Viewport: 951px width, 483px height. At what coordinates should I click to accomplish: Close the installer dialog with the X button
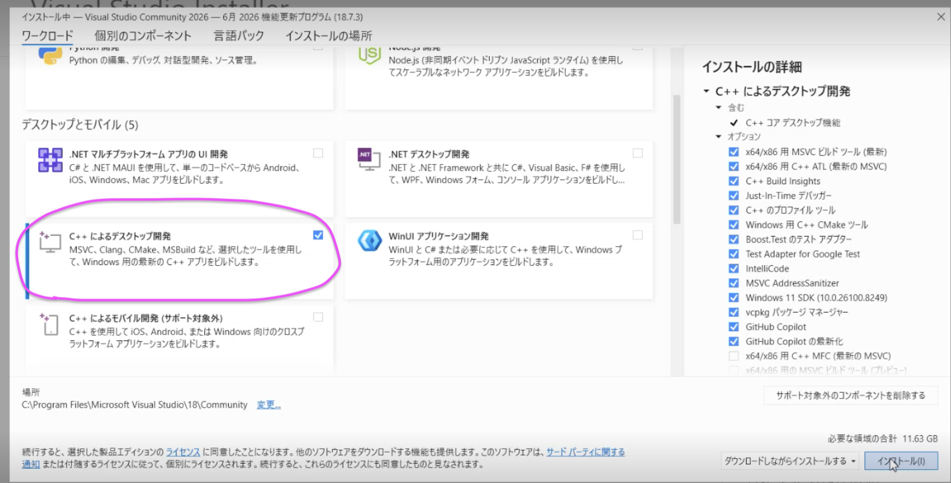click(x=940, y=16)
